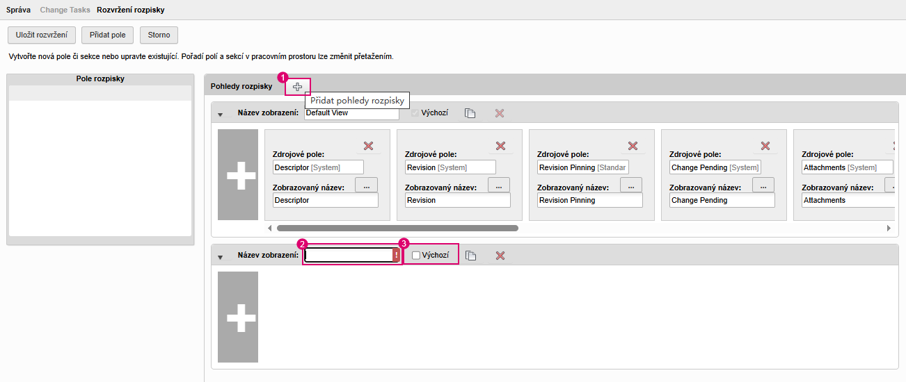
Task: Remove the Descriptor field card
Action: tap(369, 146)
